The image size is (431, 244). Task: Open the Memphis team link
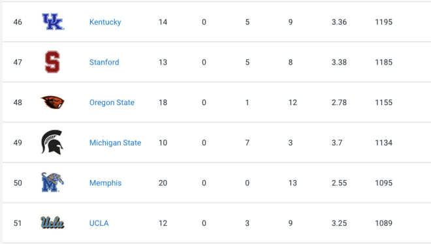[x=106, y=183]
